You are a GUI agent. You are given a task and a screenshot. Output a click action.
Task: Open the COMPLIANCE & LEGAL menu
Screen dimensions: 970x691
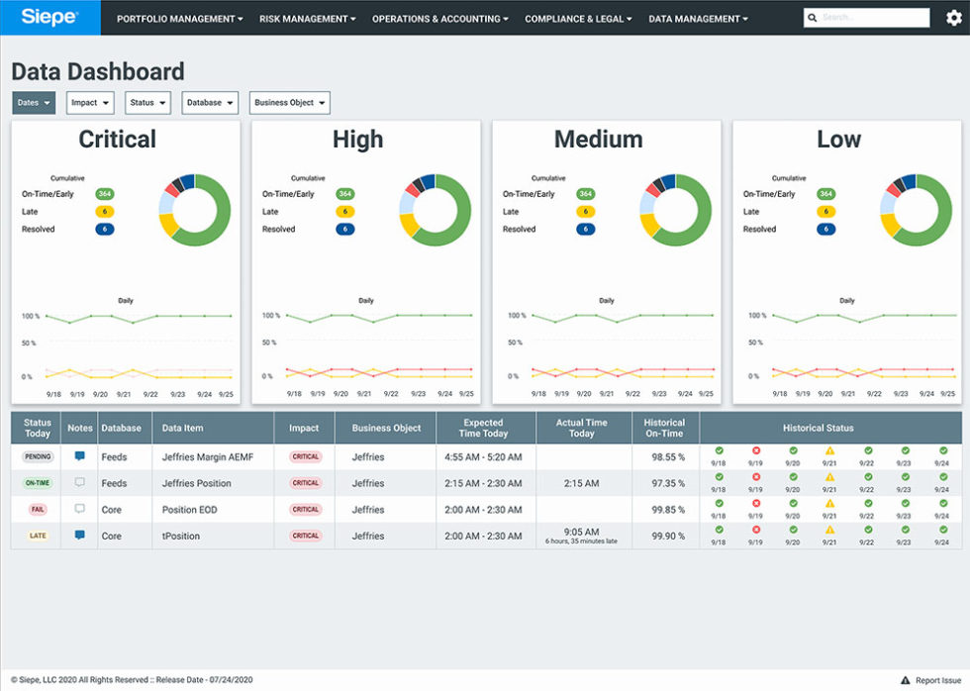[x=577, y=18]
